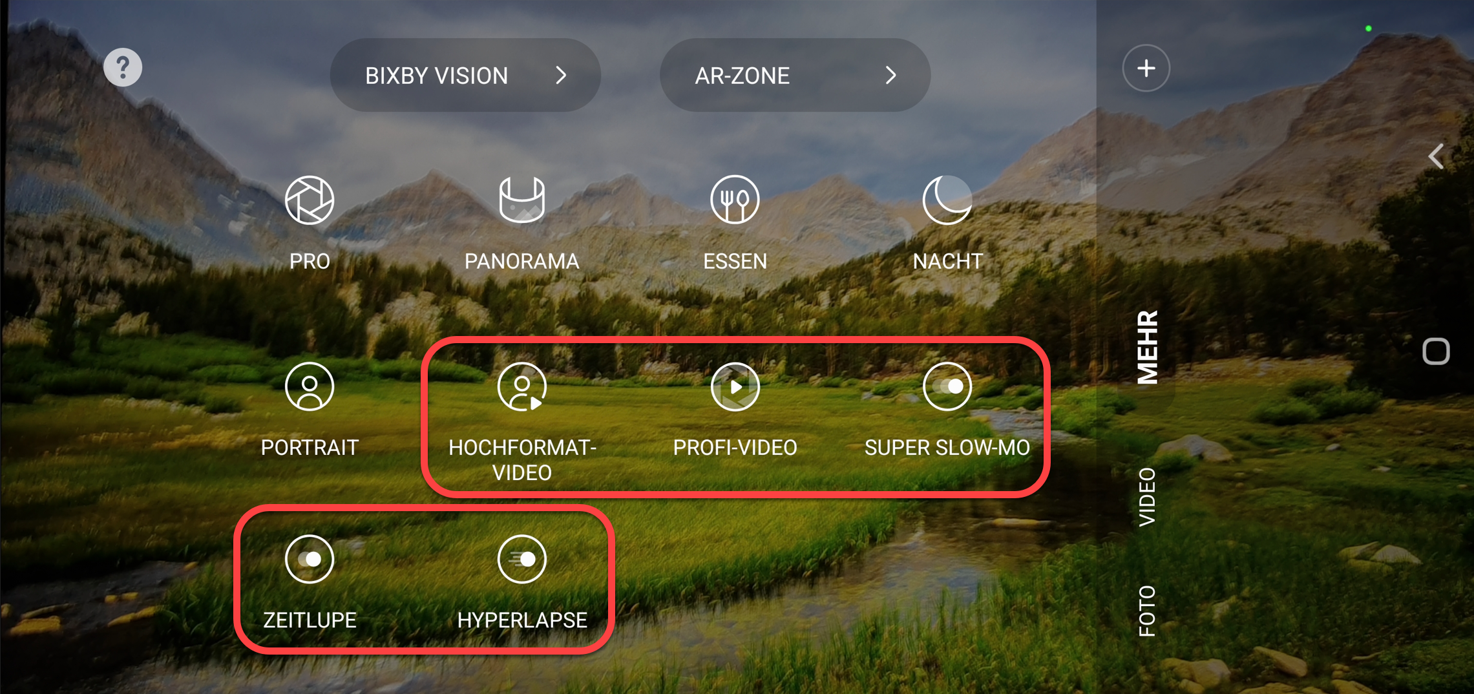Open the BIXBY VISION button

click(x=465, y=75)
